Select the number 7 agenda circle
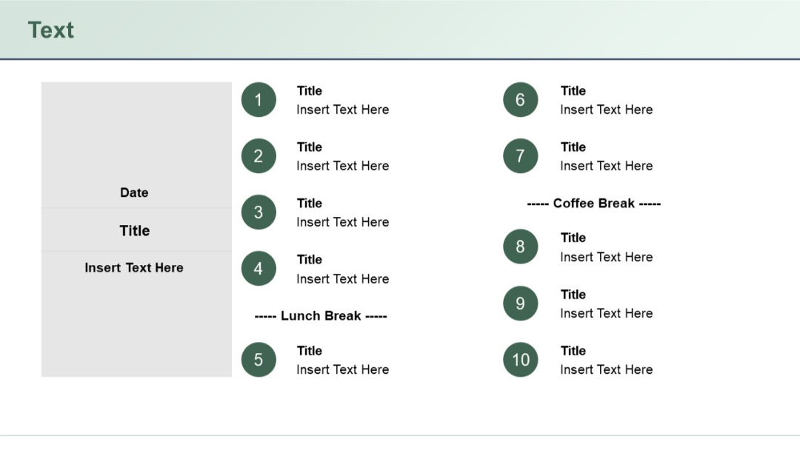800x450 pixels. click(x=520, y=155)
